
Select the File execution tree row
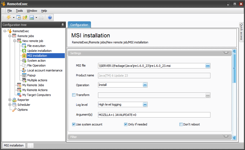[36, 46]
